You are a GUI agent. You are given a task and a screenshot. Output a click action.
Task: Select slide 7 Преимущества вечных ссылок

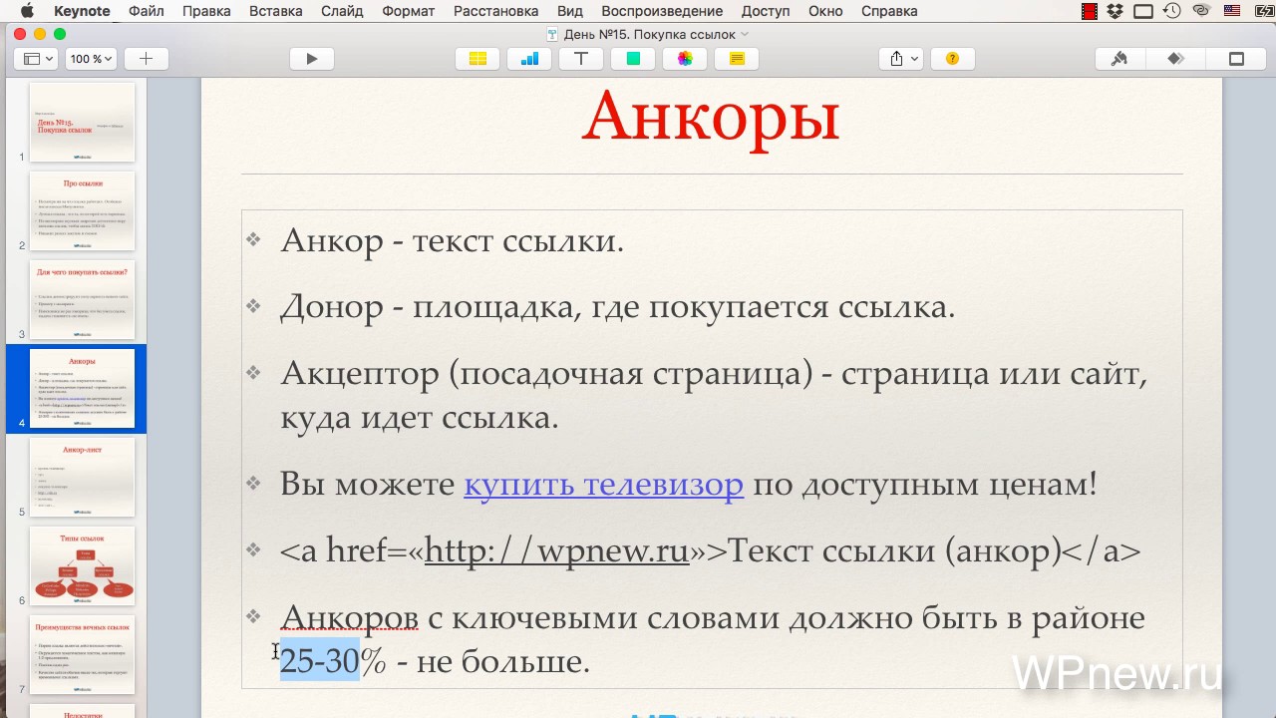click(x=82, y=654)
